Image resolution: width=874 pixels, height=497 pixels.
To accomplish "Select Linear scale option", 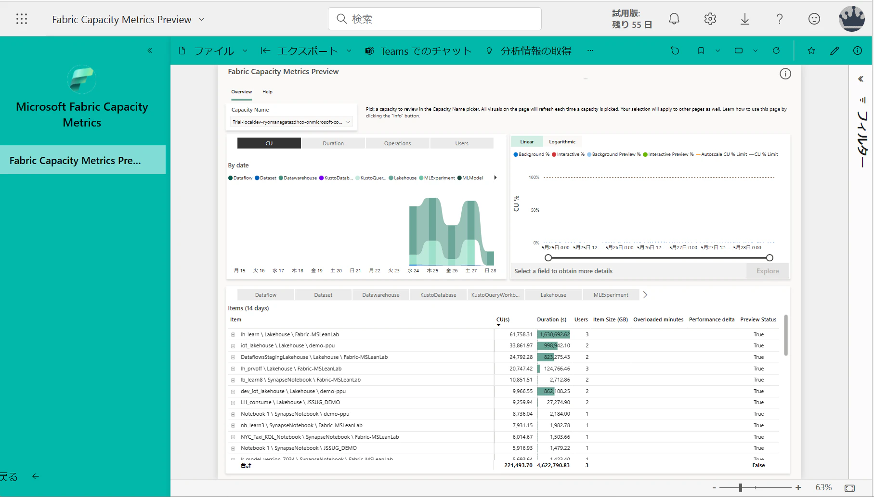I will pyautogui.click(x=527, y=141).
